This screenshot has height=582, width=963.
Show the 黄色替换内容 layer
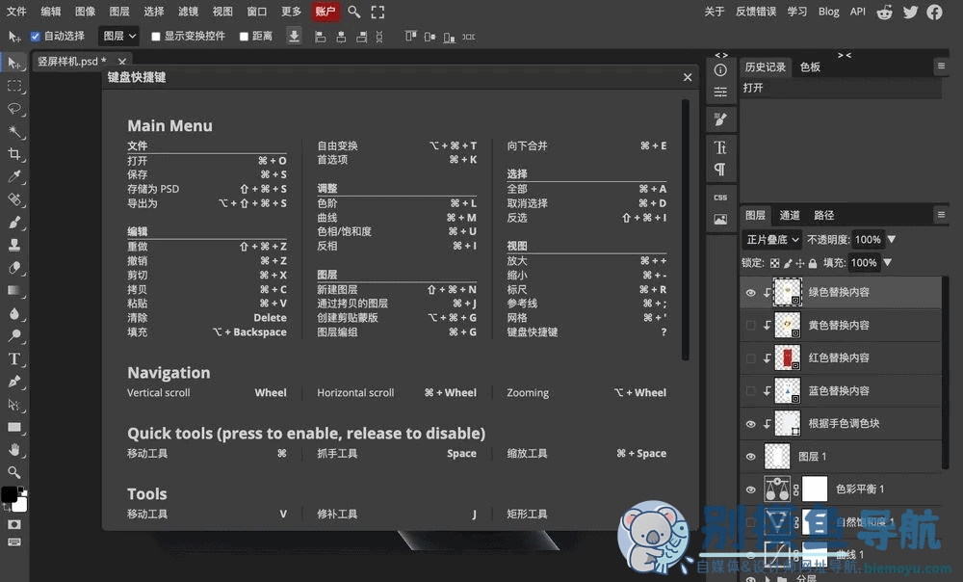[x=750, y=325]
